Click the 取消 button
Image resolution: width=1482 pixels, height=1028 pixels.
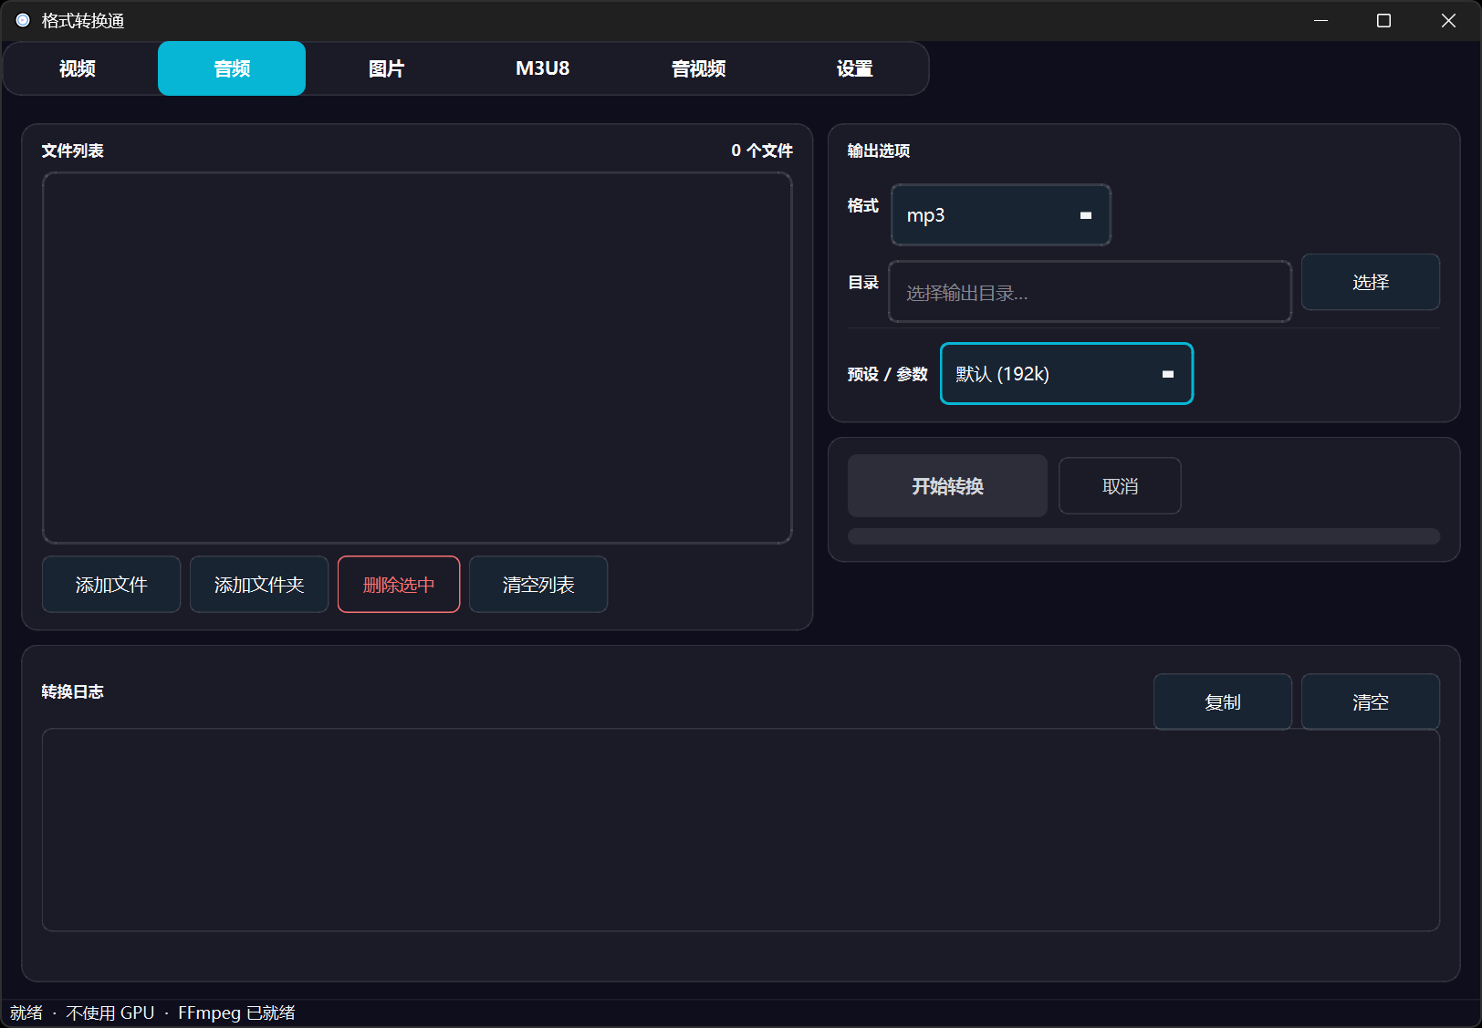click(x=1120, y=486)
